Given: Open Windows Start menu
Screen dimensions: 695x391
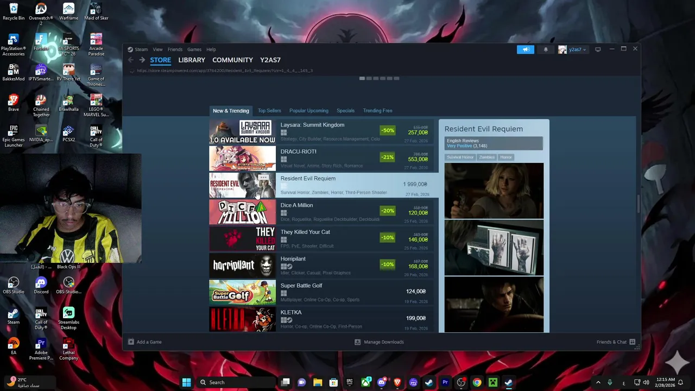Looking at the screenshot, I should 186,382.
